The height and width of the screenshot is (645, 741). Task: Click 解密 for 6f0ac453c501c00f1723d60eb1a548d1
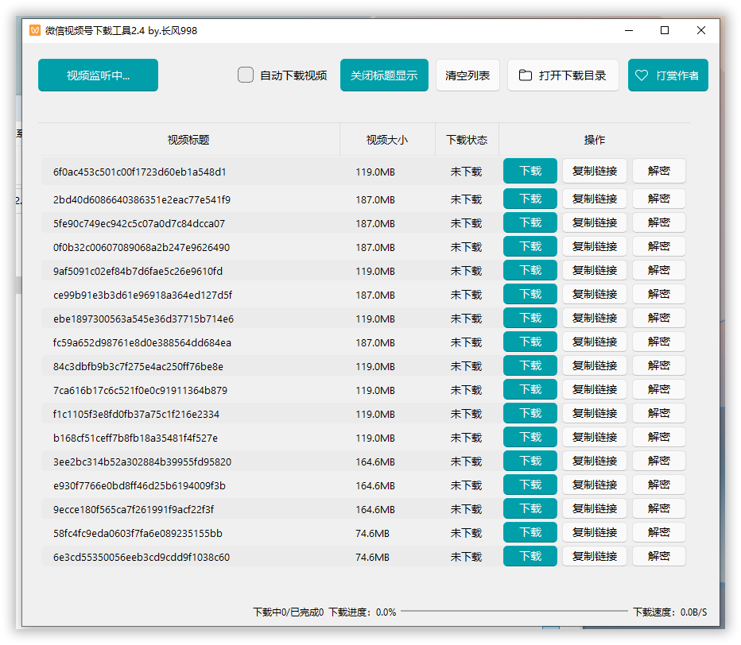pyautogui.click(x=659, y=171)
